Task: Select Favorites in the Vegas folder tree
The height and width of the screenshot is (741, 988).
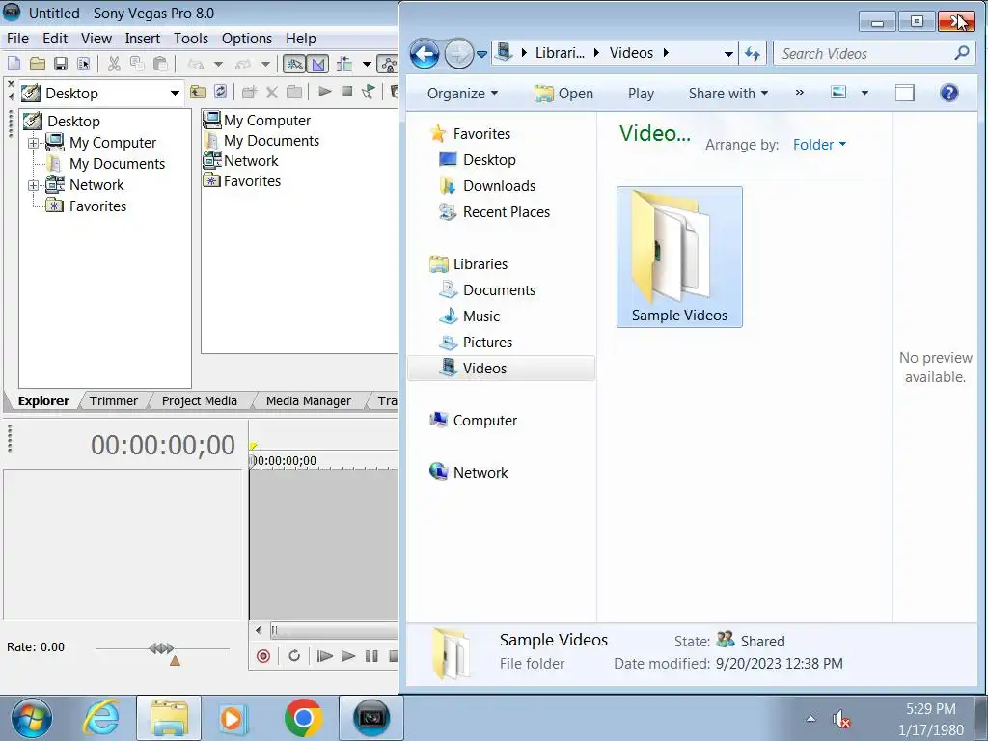Action: coord(97,206)
